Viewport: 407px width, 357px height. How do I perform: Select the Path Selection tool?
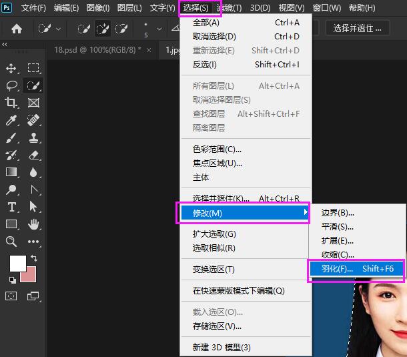coord(33,207)
